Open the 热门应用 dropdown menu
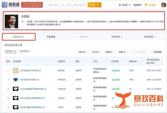Viewport: 167px width, 113px height. (x=124, y=5)
